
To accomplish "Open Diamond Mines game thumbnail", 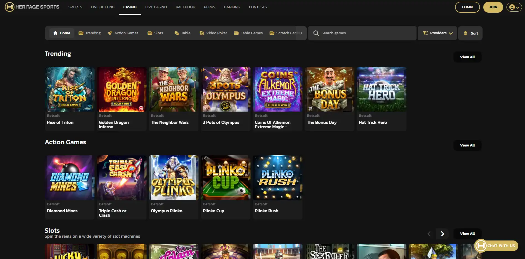I will 70,178.
